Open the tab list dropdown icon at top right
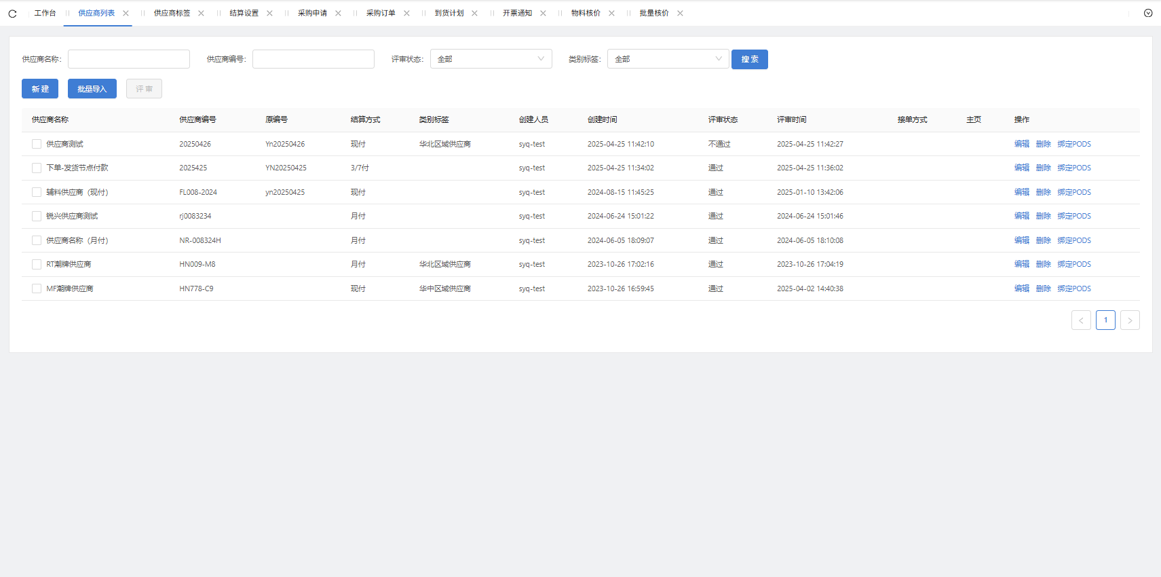The width and height of the screenshot is (1161, 577). (x=1148, y=13)
